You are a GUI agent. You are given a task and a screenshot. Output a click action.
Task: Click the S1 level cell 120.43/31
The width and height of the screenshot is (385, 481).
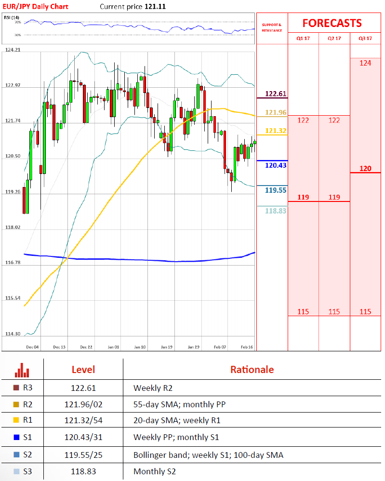[83, 437]
